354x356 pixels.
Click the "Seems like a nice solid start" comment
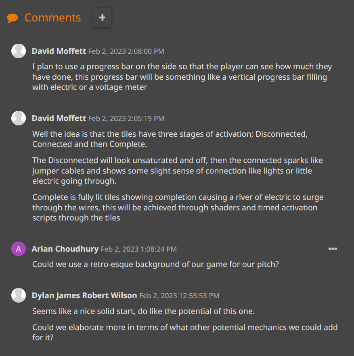click(143, 311)
